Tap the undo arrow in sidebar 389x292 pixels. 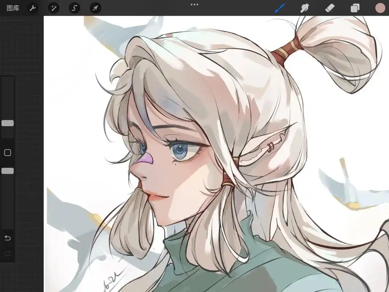(8, 238)
